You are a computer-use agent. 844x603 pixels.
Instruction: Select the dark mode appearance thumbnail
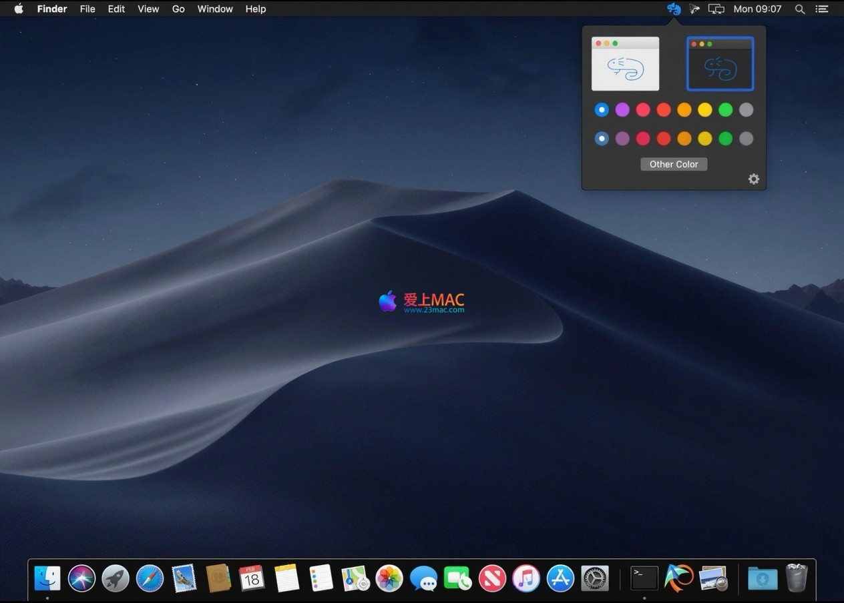[720, 64]
